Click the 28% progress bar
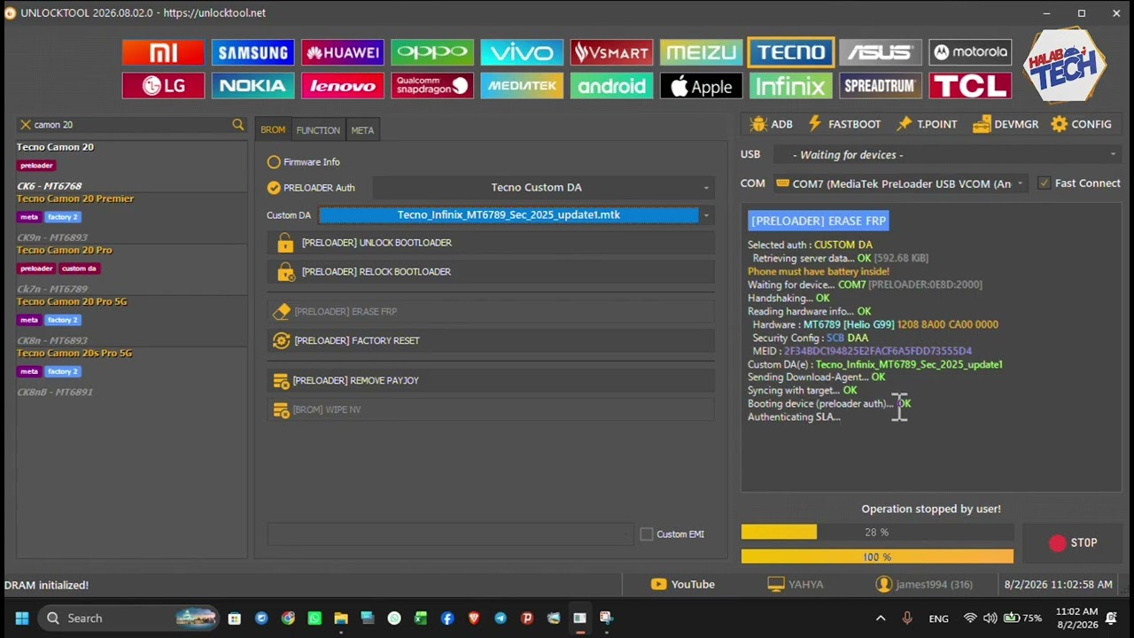Screen dimensions: 1134x638 pyautogui.click(x=877, y=533)
